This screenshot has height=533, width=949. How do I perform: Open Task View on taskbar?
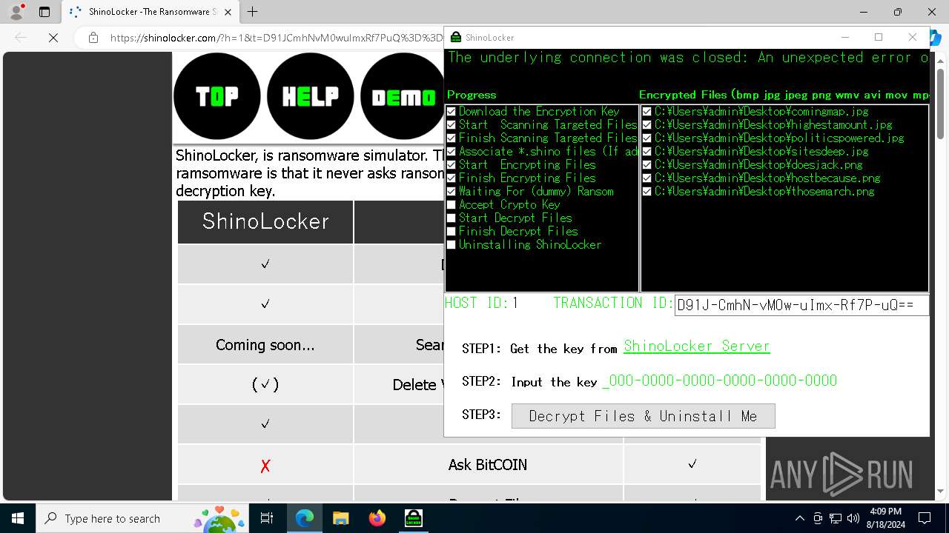pos(268,518)
